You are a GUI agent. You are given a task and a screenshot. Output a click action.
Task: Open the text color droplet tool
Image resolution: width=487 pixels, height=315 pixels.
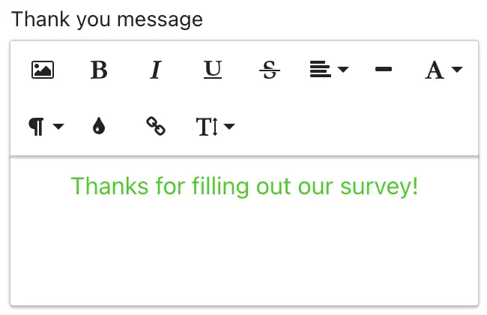pyautogui.click(x=99, y=126)
